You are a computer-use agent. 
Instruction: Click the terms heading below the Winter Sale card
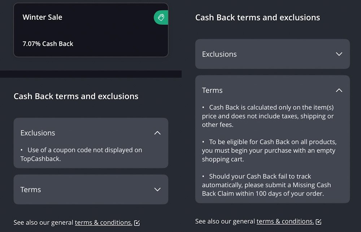coord(76,96)
